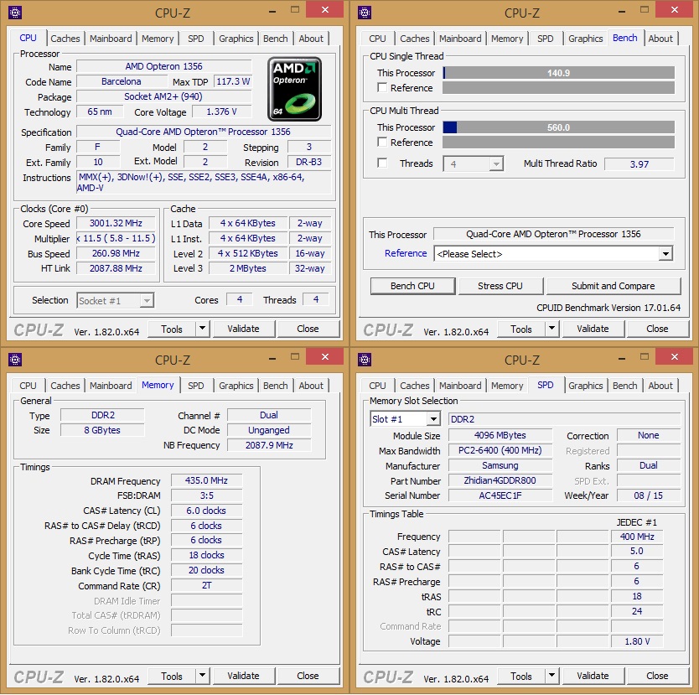
Task: Click NB Frequency value 2087.9 MHz
Action: click(x=269, y=445)
